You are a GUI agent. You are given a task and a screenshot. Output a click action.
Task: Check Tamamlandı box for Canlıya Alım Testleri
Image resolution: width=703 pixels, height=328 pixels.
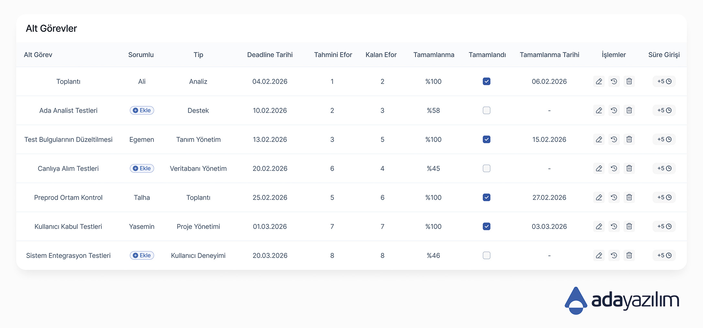(x=486, y=169)
